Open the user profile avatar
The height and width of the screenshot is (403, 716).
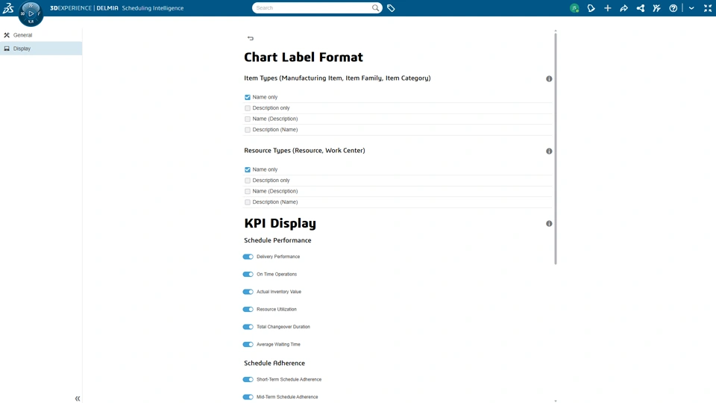click(x=574, y=8)
